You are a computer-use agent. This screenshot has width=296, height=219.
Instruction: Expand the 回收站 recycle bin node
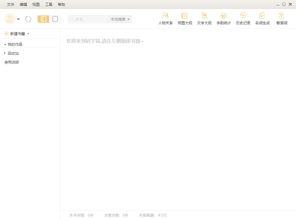[x=5, y=53]
